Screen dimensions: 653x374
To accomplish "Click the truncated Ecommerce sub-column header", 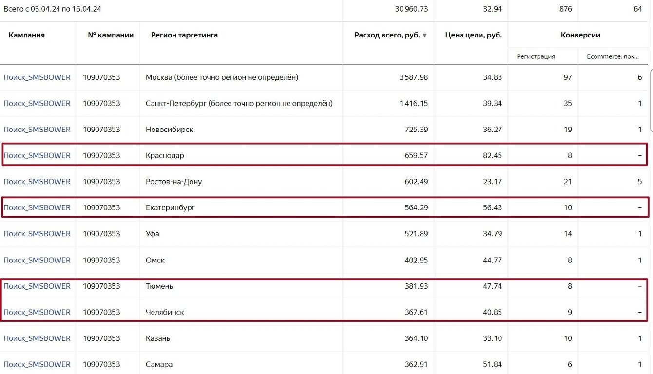I will point(613,56).
